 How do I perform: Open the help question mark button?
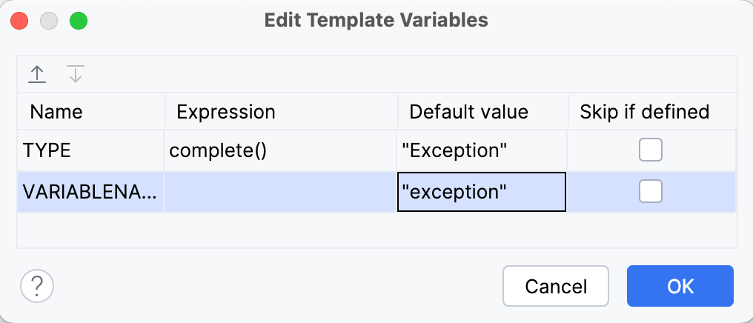click(38, 284)
